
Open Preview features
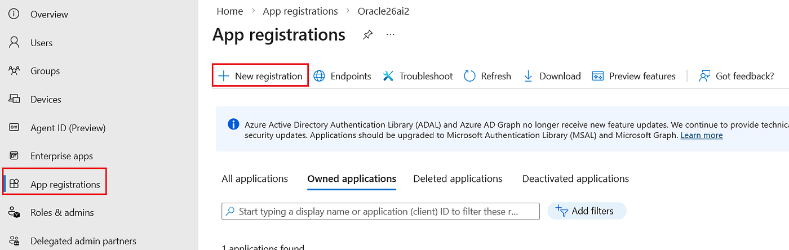click(634, 76)
